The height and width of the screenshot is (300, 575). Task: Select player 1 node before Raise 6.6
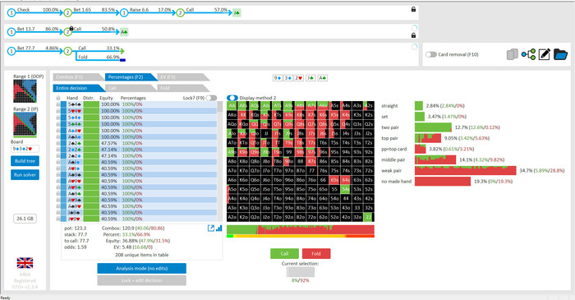[124, 13]
